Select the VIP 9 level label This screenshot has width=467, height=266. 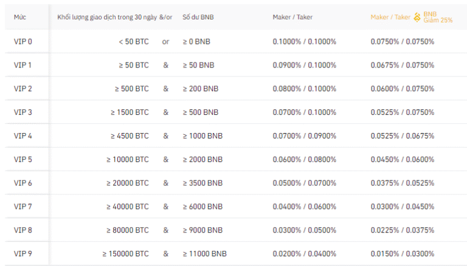(23, 254)
